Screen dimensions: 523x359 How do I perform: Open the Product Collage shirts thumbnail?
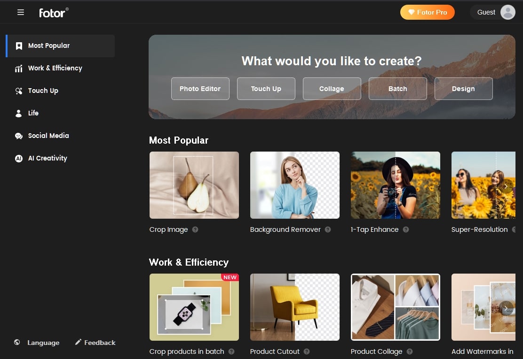click(395, 307)
